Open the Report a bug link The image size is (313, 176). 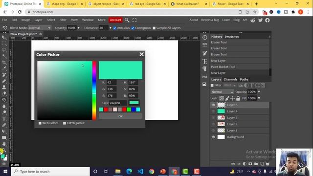click(210, 20)
